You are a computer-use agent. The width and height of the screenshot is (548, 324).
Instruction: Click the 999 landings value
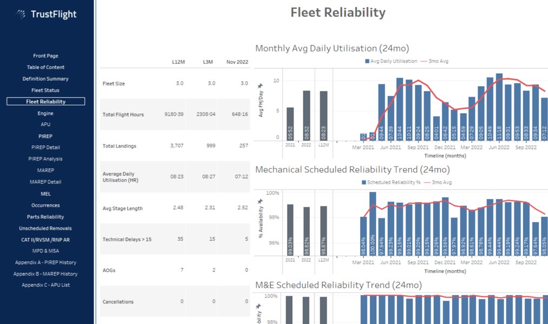[211, 146]
